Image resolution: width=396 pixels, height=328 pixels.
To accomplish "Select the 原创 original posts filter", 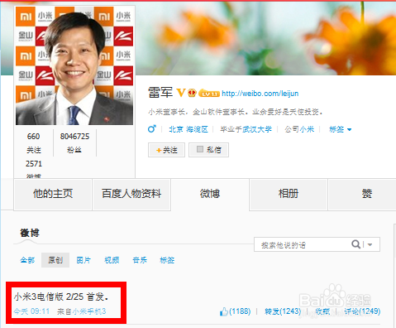I will 55,260.
